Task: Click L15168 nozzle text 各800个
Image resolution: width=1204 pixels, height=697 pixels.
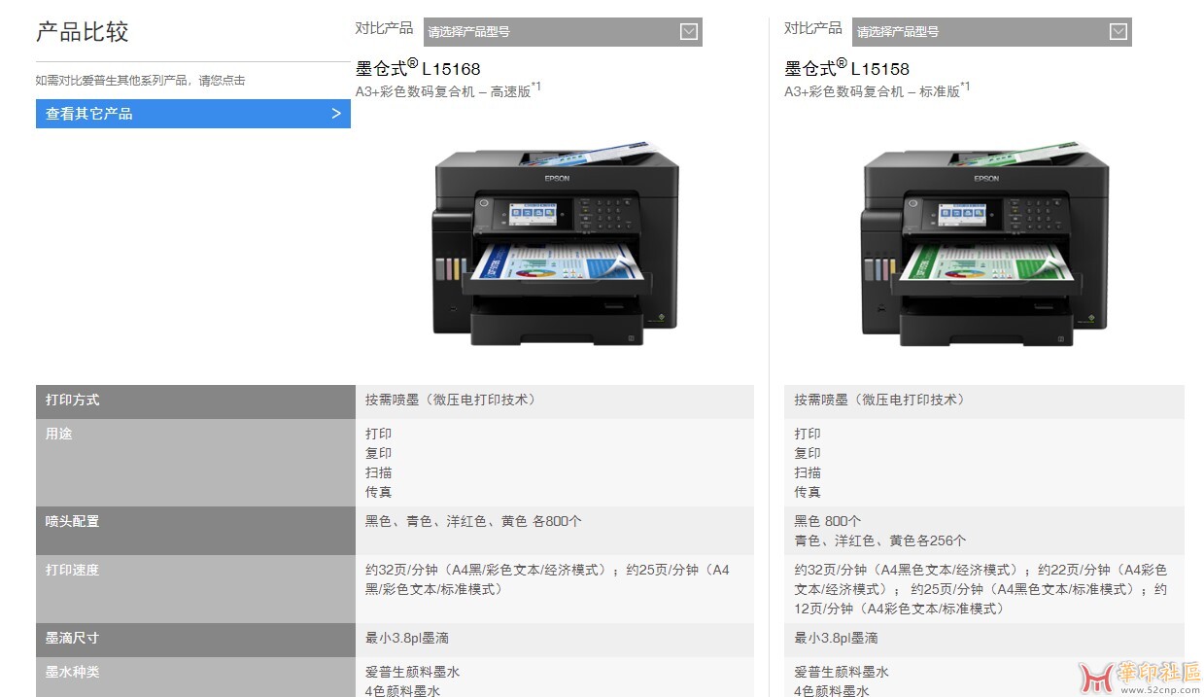Action: point(558,521)
